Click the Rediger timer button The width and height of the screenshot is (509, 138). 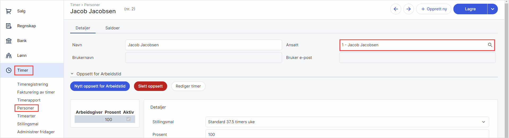pos(188,86)
